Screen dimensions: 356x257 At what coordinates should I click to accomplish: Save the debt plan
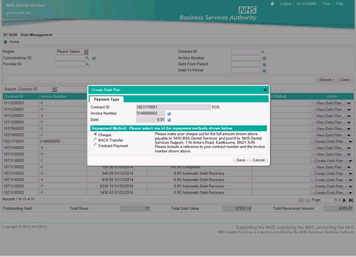coord(240,160)
